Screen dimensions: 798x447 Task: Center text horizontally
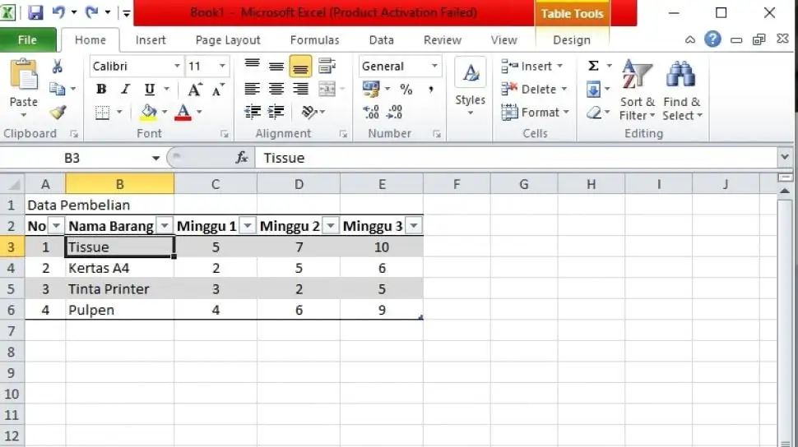pos(276,89)
